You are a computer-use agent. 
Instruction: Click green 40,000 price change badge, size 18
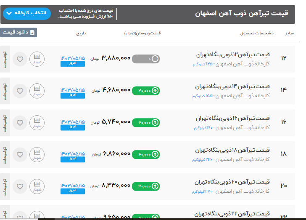coord(146,155)
